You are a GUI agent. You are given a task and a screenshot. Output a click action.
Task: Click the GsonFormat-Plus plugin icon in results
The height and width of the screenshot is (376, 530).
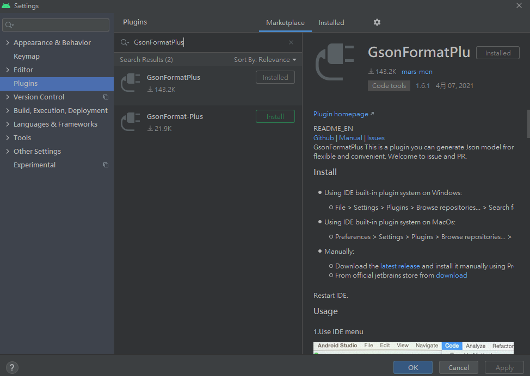(131, 122)
